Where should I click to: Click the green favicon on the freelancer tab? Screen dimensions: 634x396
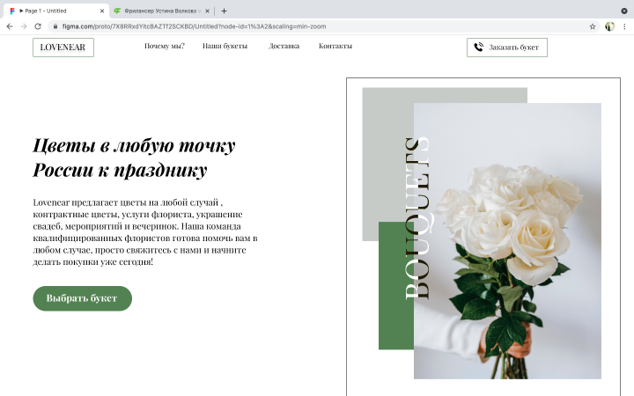coord(117,11)
